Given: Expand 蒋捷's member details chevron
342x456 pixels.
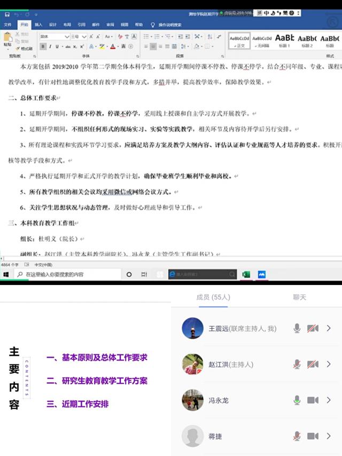Looking at the screenshot, I should 329,436.
